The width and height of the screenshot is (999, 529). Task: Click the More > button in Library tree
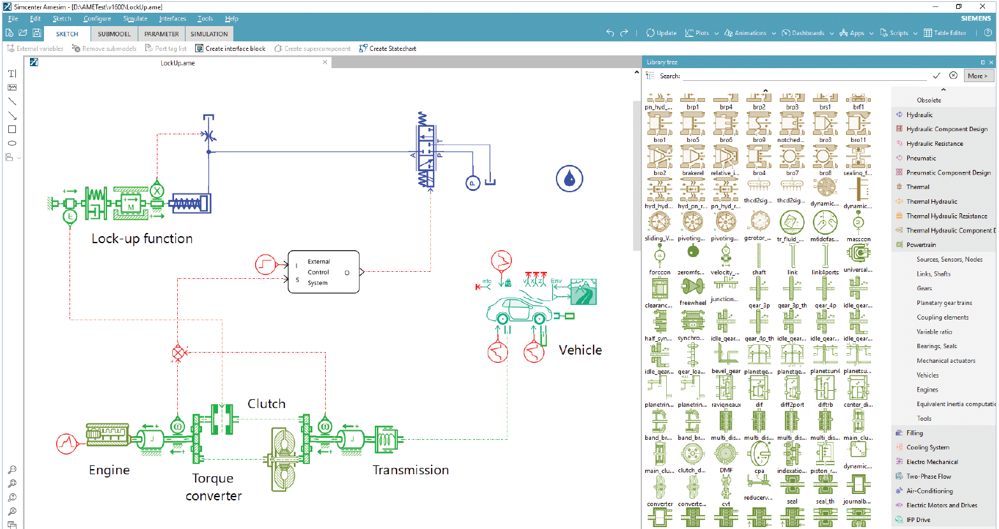pyautogui.click(x=977, y=76)
